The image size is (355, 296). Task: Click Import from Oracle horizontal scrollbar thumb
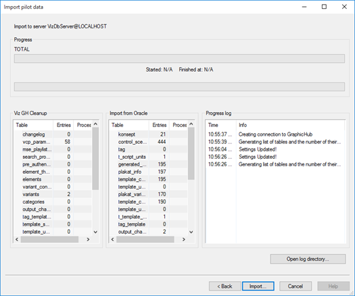145,239
